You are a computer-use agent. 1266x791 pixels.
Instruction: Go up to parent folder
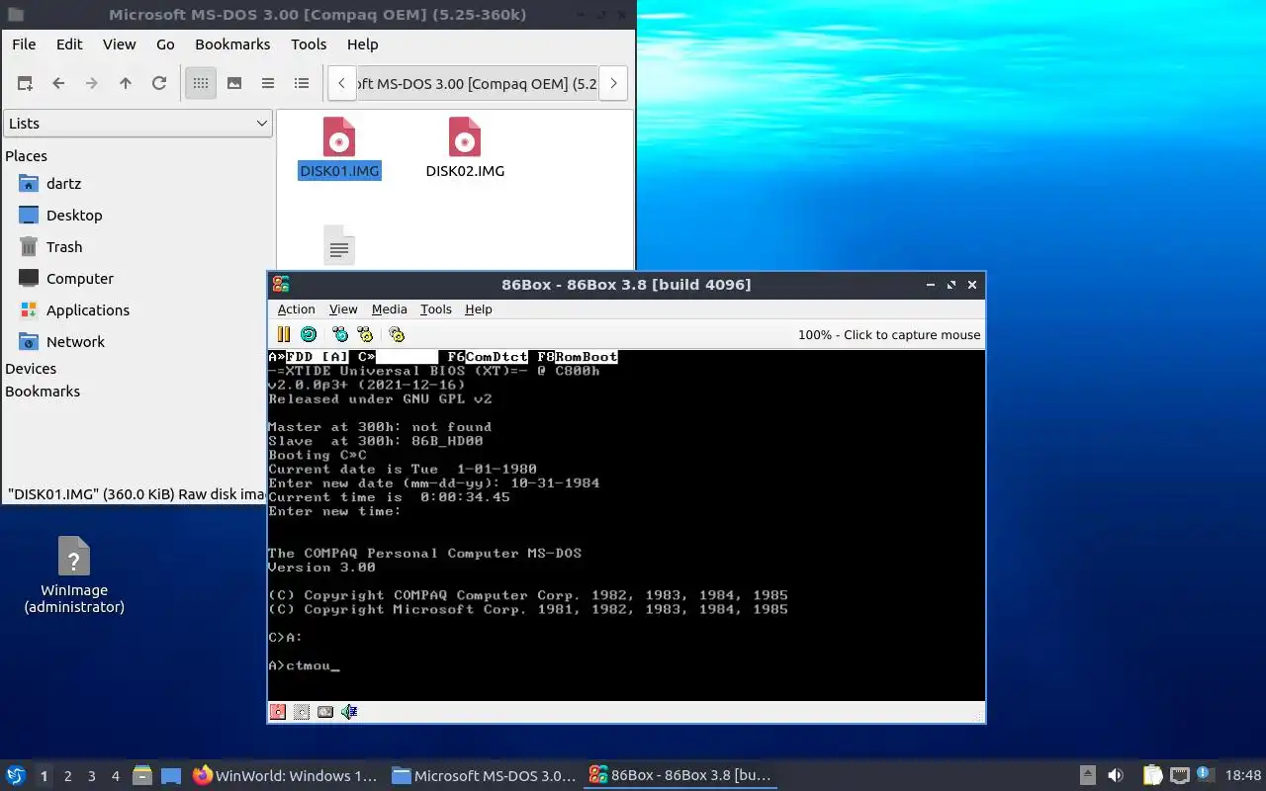coord(126,83)
